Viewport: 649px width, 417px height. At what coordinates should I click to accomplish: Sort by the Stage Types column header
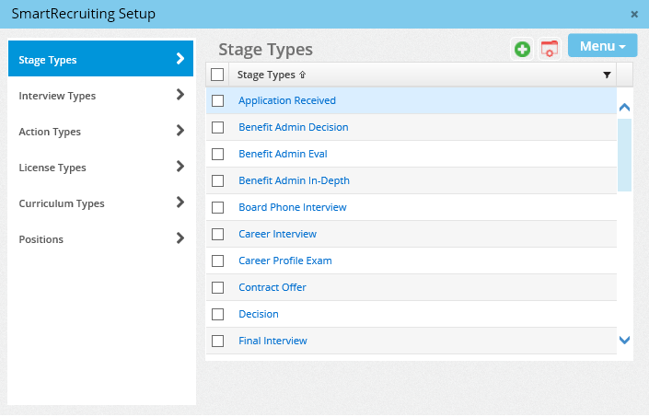point(266,75)
